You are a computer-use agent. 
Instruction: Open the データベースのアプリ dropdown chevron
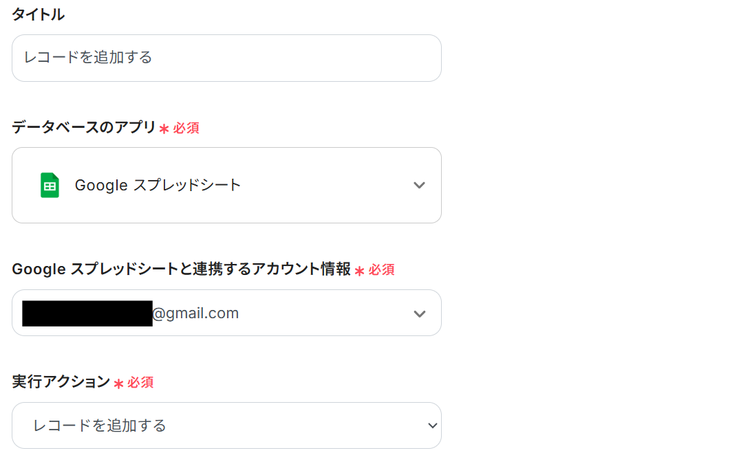pos(419,186)
